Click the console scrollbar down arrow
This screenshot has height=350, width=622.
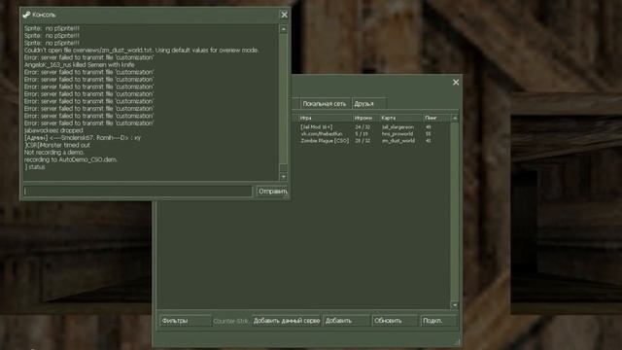[x=283, y=177]
